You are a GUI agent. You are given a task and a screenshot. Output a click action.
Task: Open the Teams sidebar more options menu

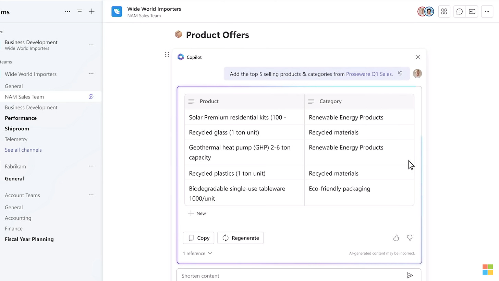tap(68, 12)
